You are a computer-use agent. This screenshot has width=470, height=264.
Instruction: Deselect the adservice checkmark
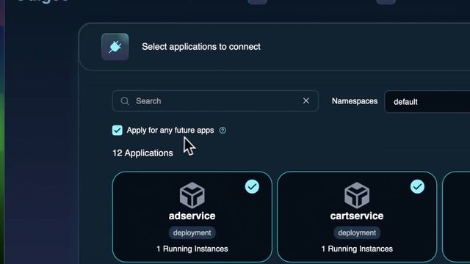pyautogui.click(x=252, y=187)
